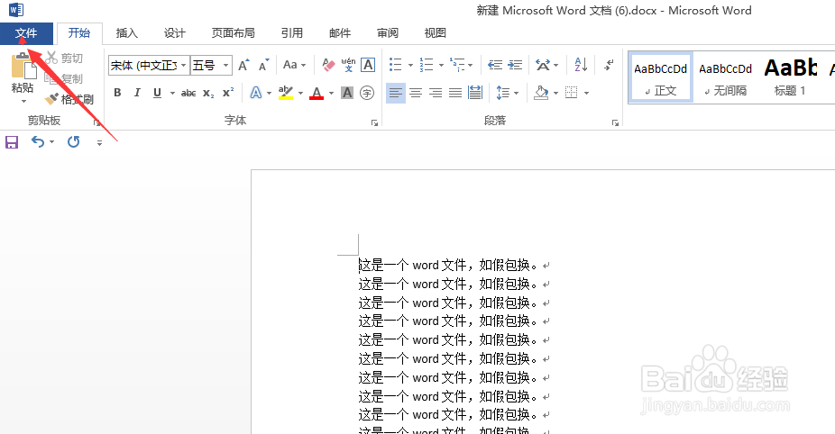Toggle subscript x₂ formatting
The image size is (835, 434).
208,93
